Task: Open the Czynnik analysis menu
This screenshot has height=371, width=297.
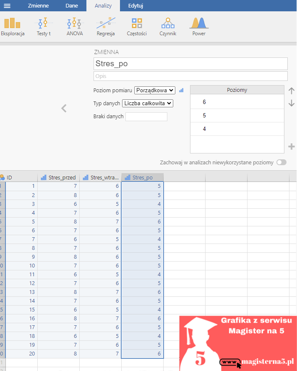Action: 168,27
